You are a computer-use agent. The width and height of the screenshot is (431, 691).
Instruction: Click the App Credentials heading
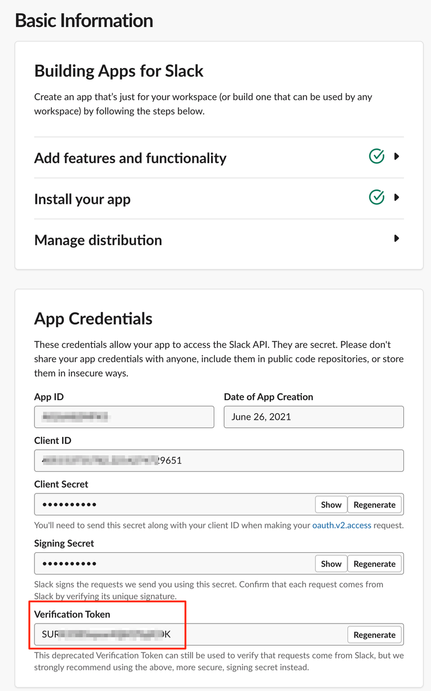click(x=93, y=319)
